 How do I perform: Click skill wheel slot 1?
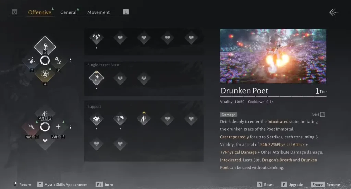(32, 60)
